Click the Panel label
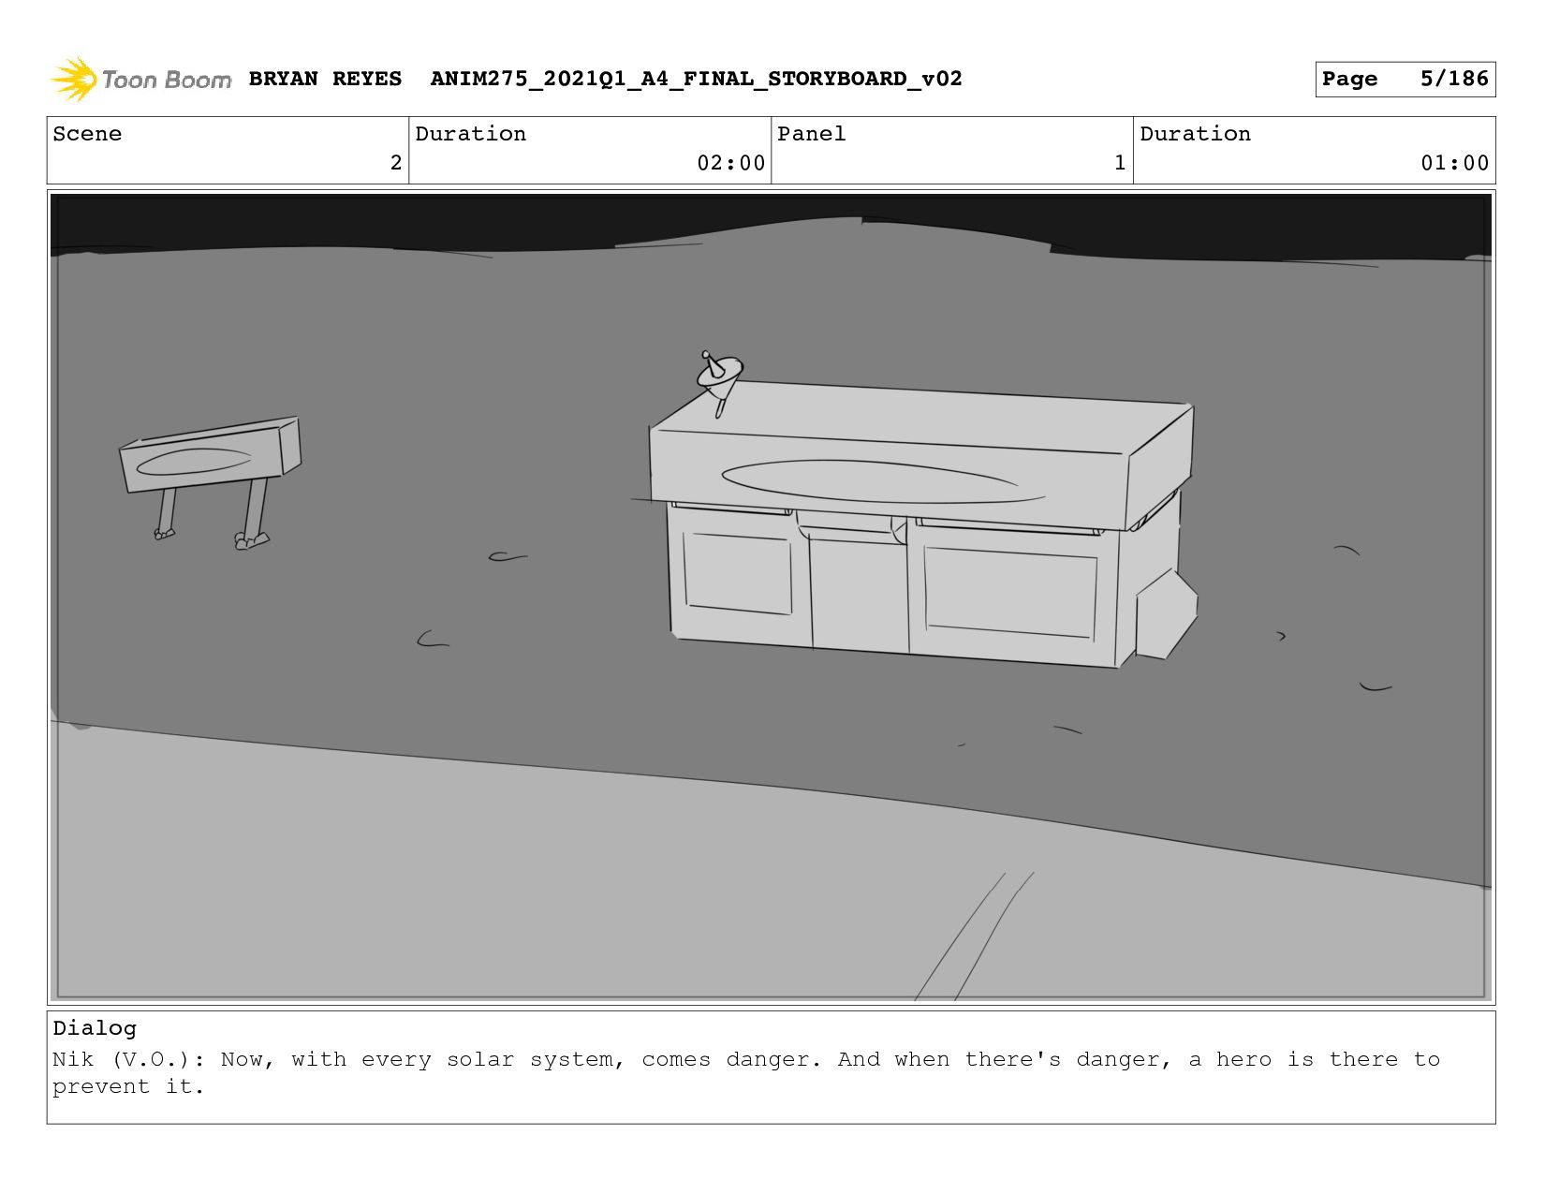 [x=811, y=134]
